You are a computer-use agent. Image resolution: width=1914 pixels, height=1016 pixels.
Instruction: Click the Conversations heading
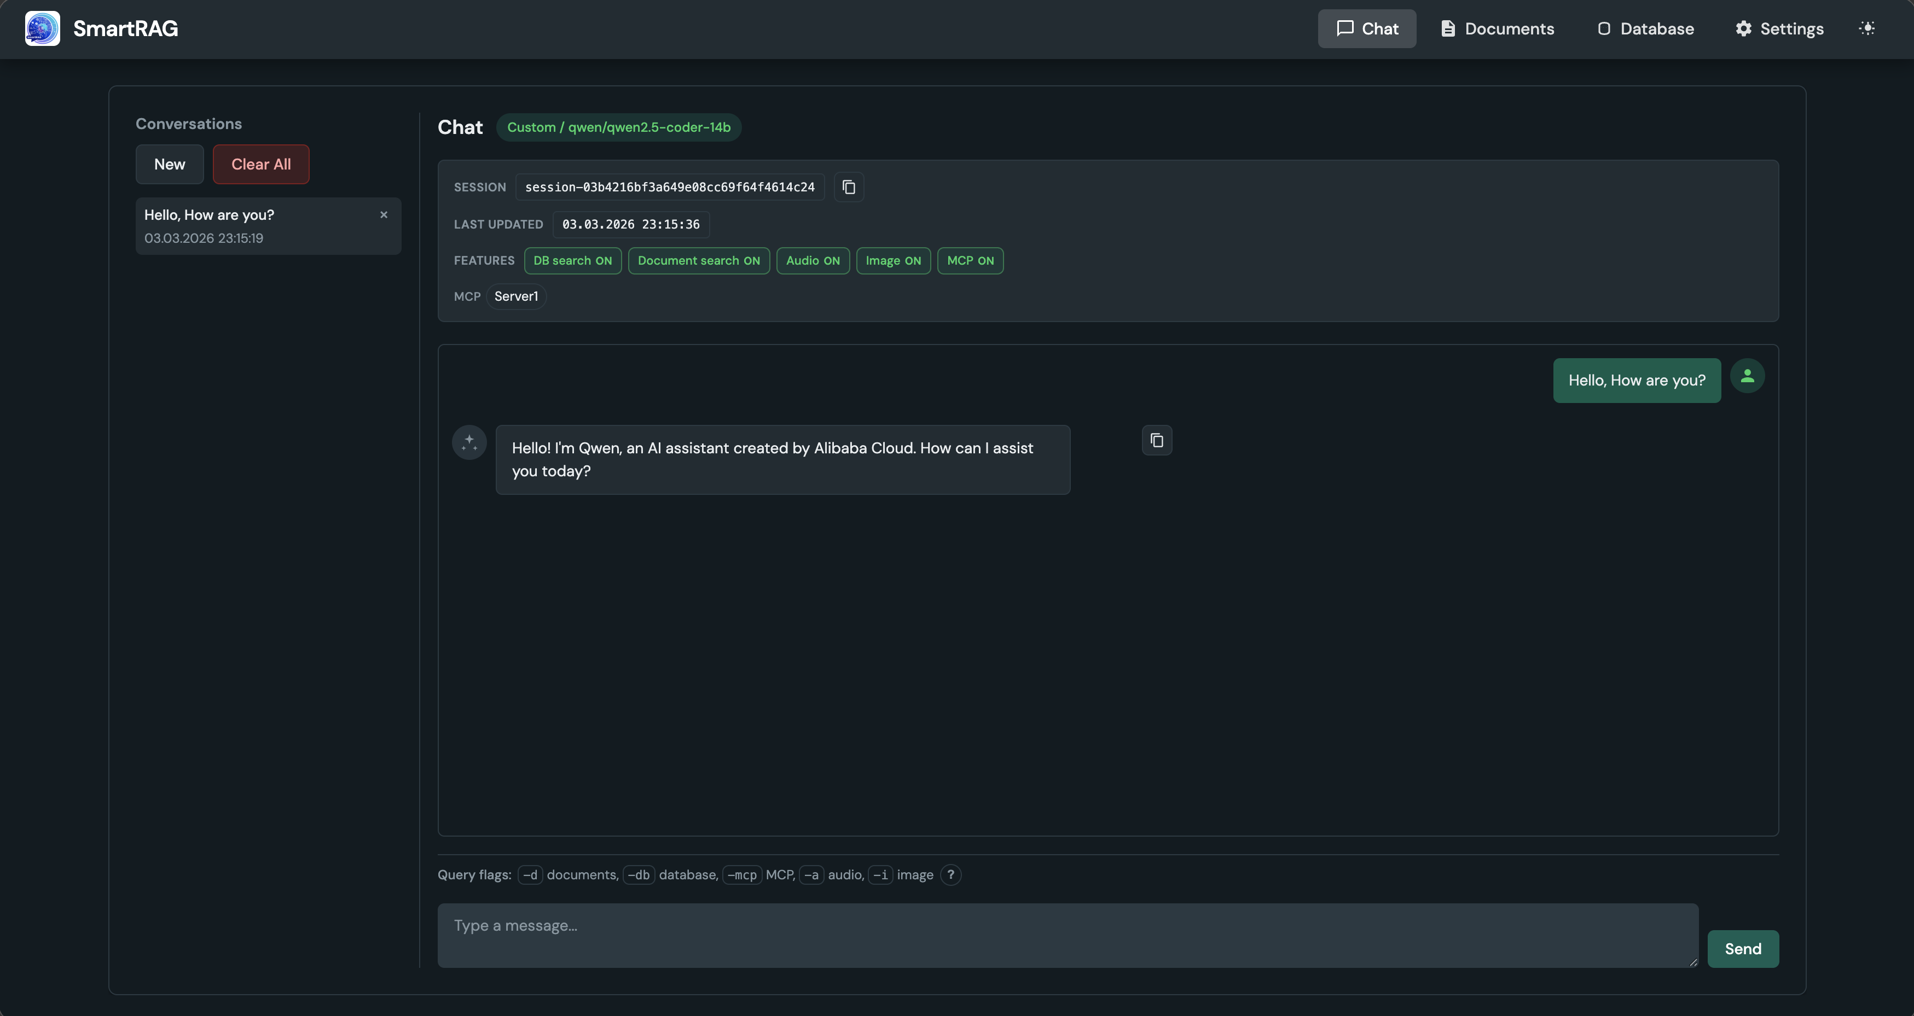pyautogui.click(x=189, y=124)
